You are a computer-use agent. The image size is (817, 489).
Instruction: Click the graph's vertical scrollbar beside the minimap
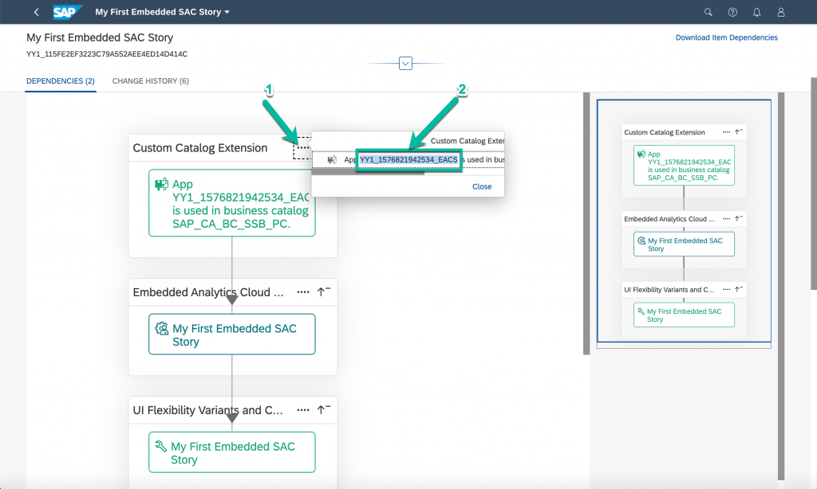(586, 224)
